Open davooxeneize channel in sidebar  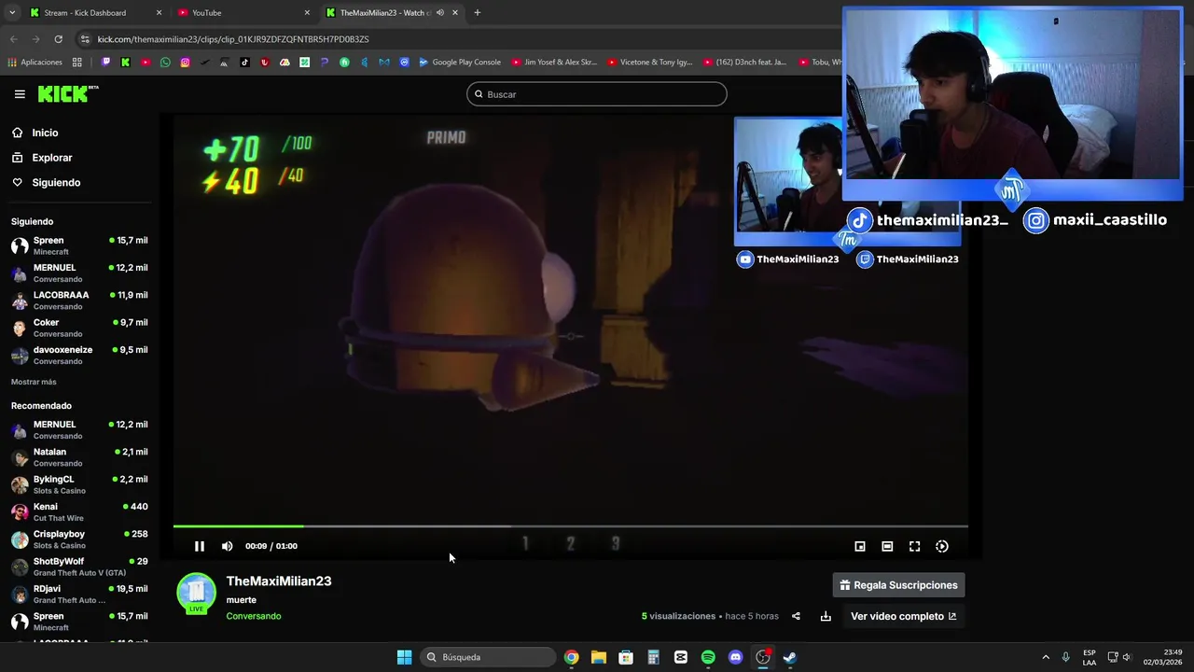pyautogui.click(x=79, y=355)
